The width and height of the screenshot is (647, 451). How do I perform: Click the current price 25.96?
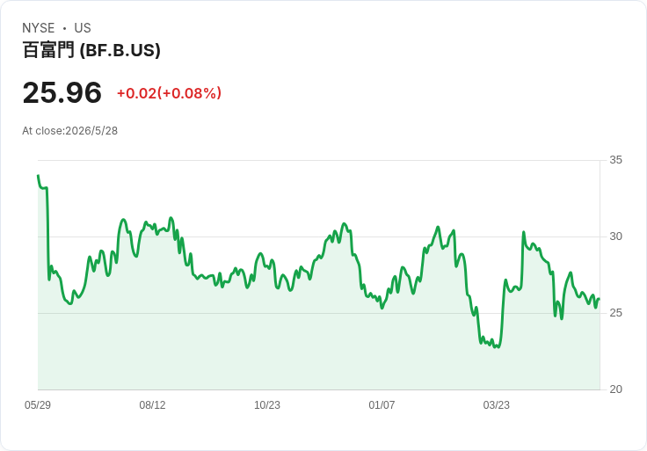pyautogui.click(x=62, y=92)
